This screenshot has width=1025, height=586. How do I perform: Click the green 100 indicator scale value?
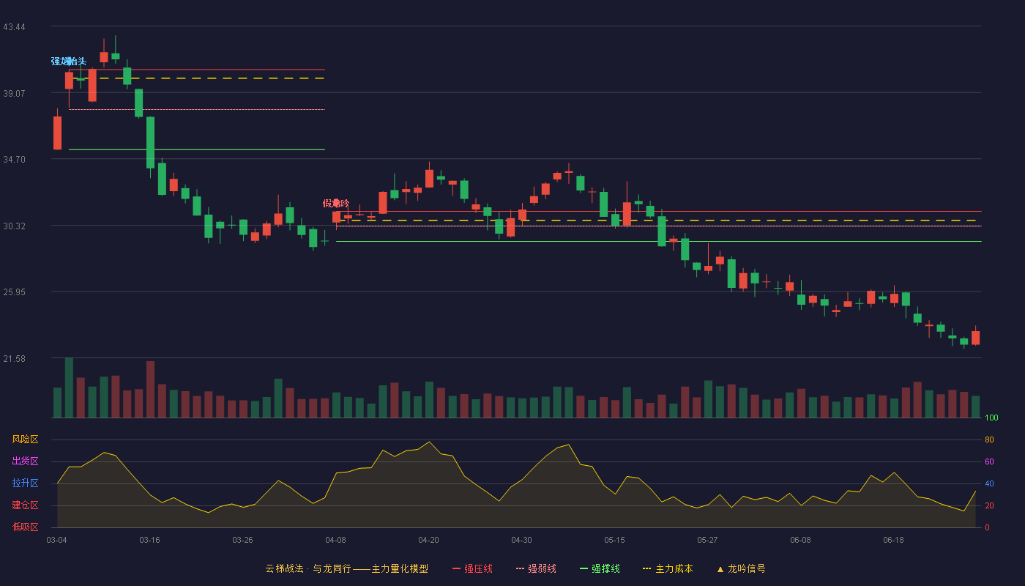tap(991, 418)
